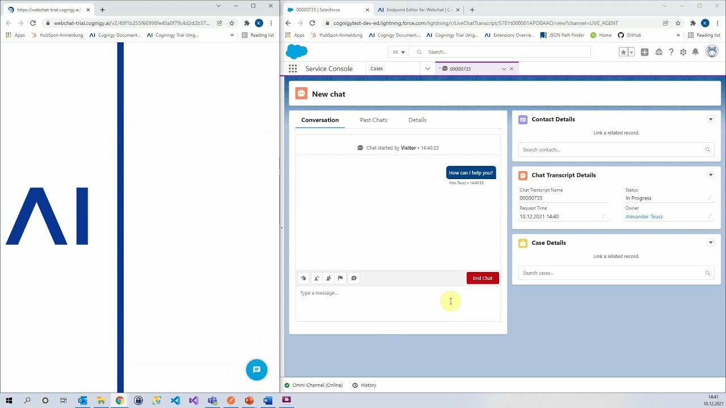Click the Search contacts field
The width and height of the screenshot is (726, 408).
click(x=616, y=150)
